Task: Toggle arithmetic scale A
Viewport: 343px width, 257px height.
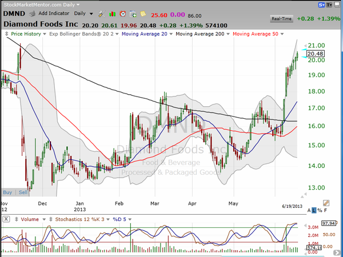Action: click(x=309, y=210)
